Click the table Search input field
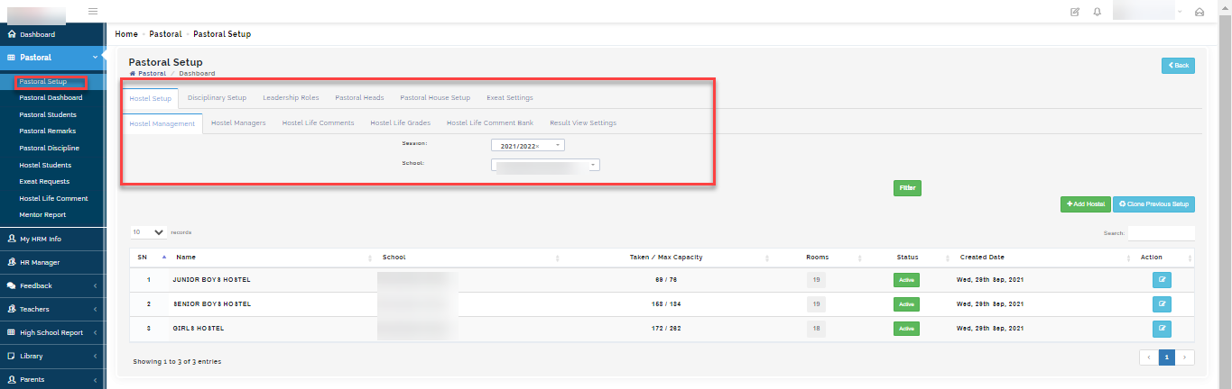The height and width of the screenshot is (389, 1232). [x=1162, y=233]
